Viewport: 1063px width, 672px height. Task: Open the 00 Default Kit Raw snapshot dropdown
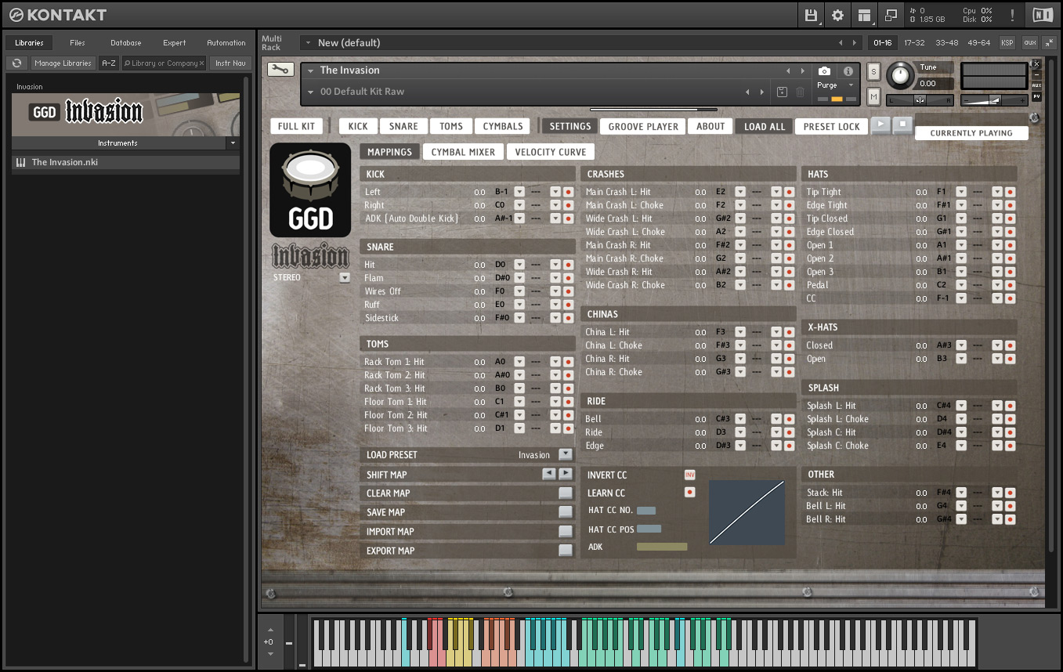[x=310, y=92]
